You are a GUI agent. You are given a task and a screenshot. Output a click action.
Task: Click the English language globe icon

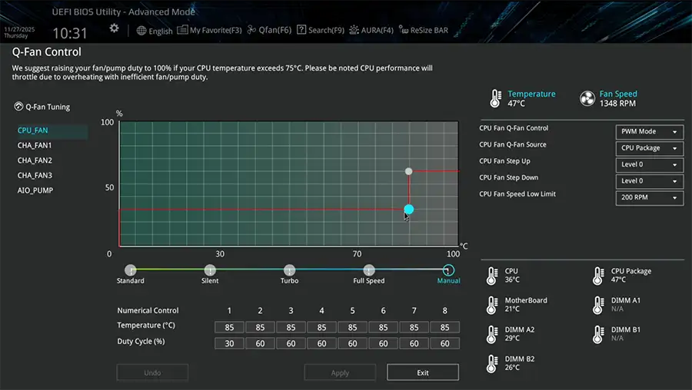[141, 31]
